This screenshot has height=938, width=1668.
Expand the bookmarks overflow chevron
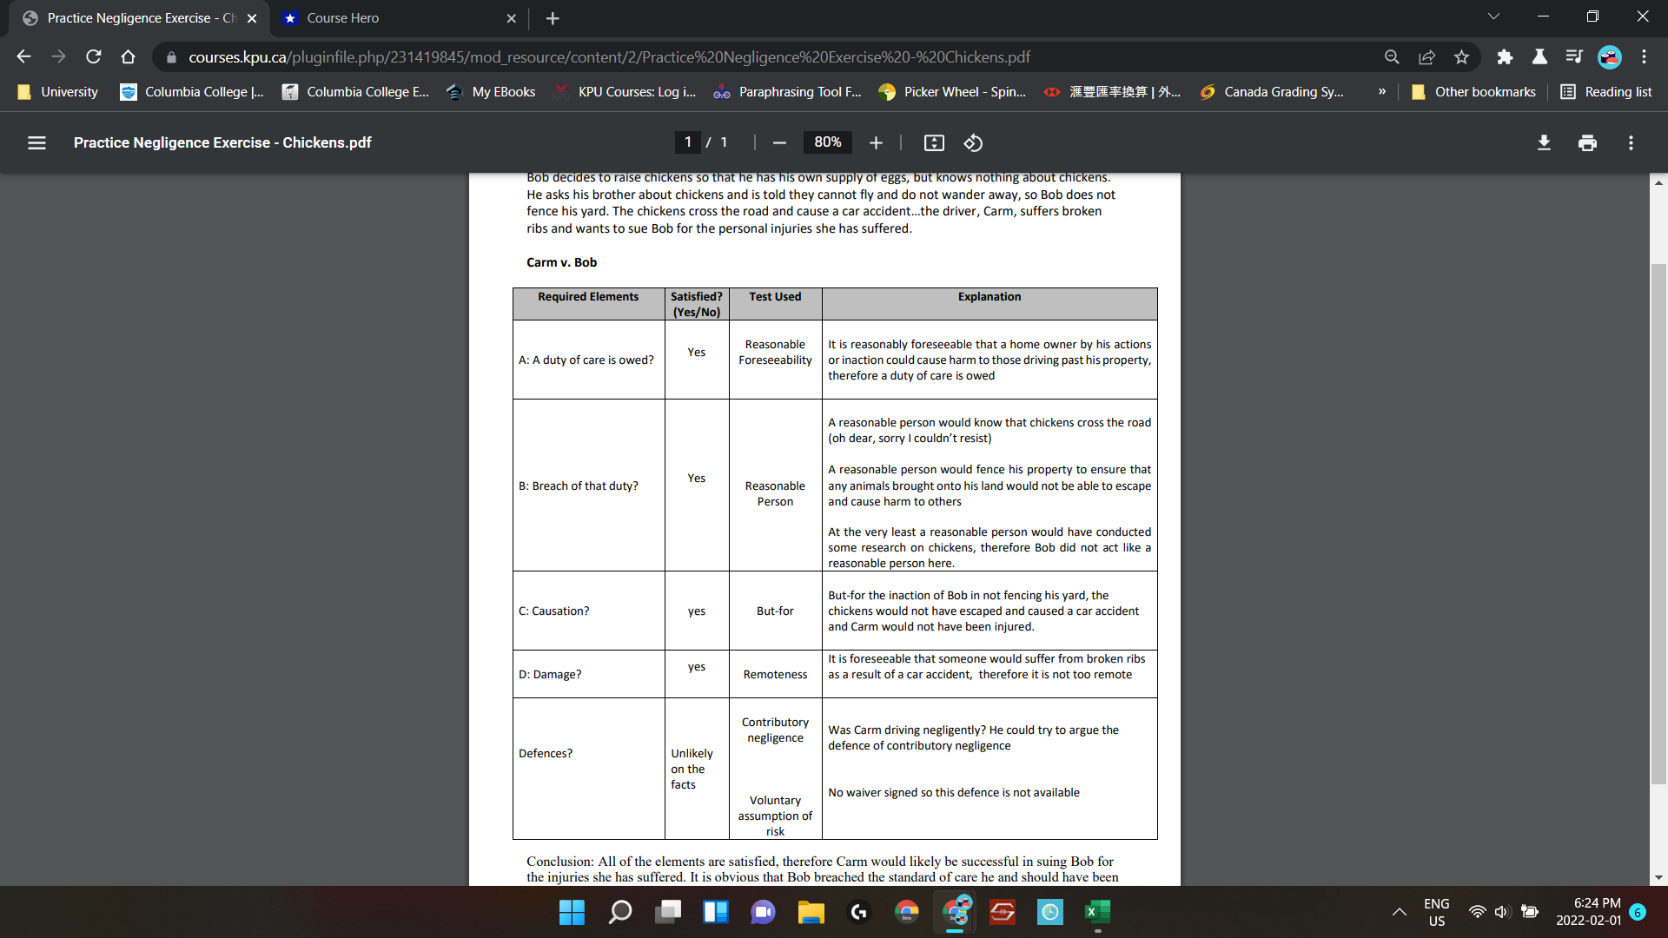tap(1381, 91)
